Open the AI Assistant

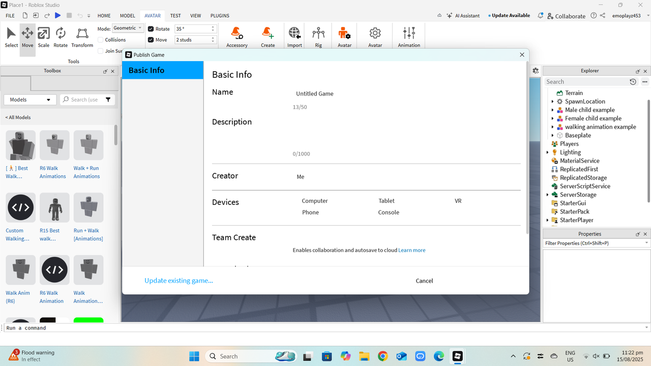463,16
